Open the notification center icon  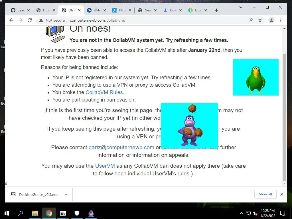283,213
